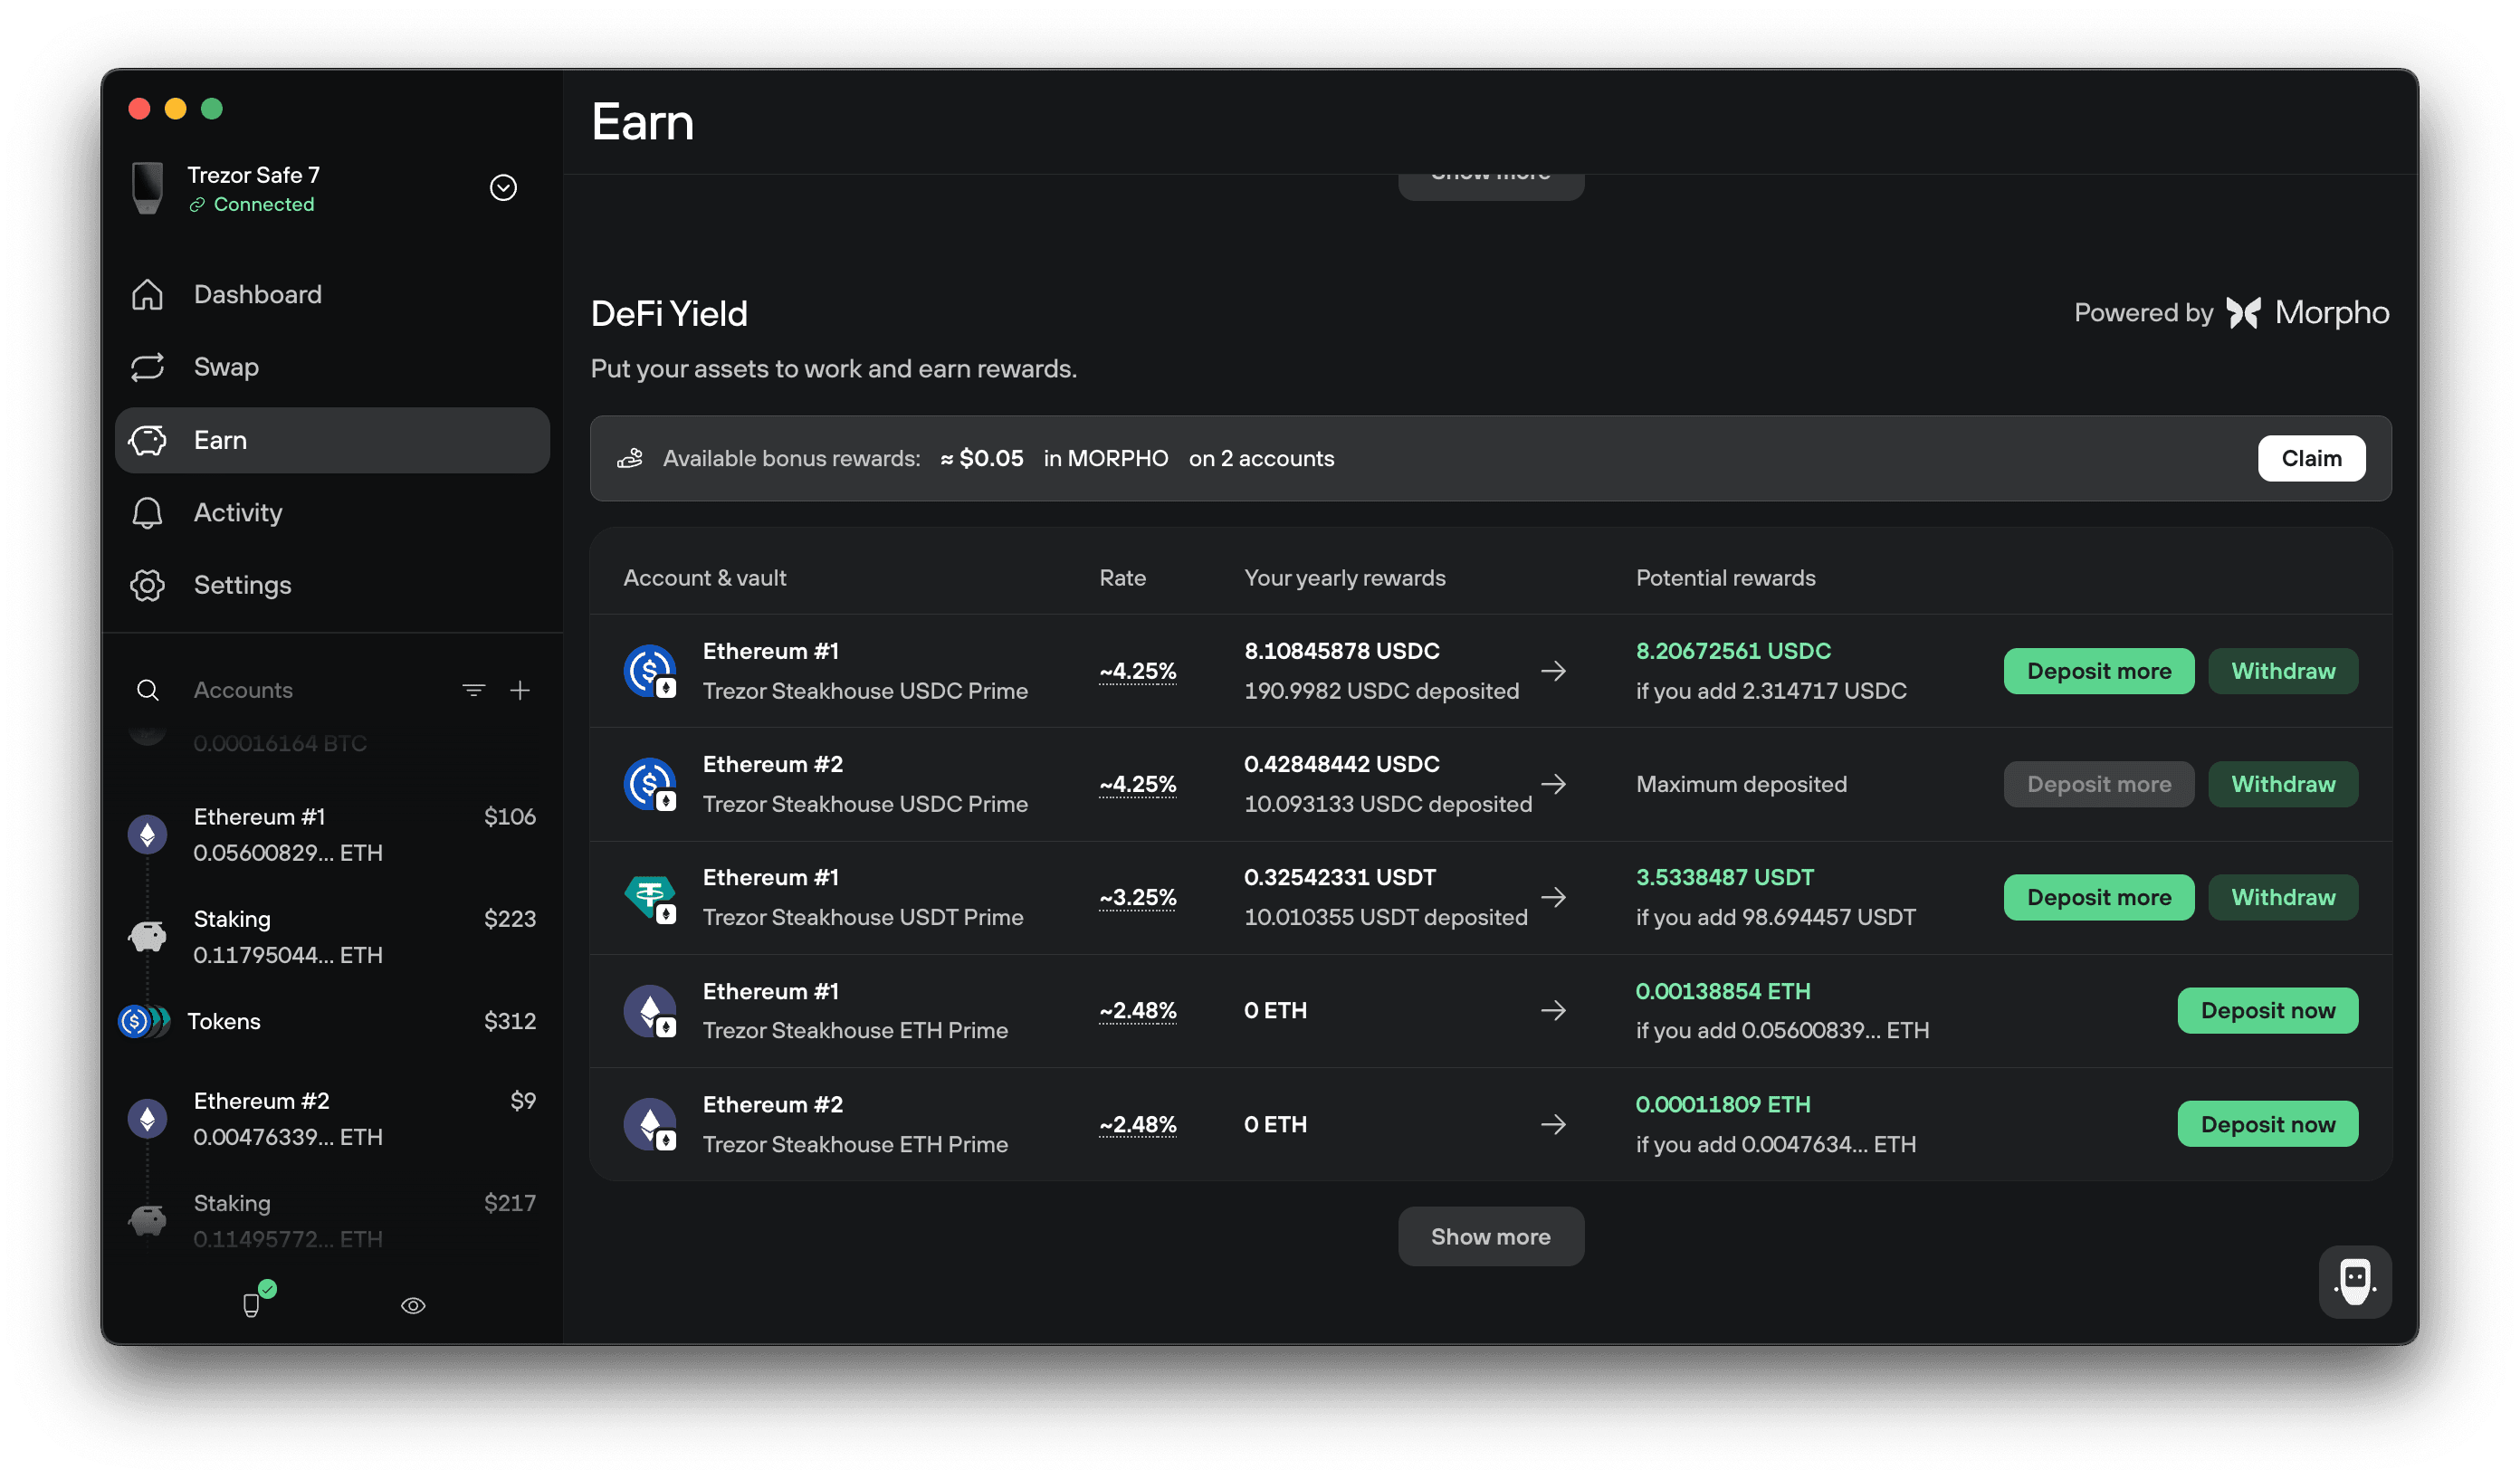
Task: Click the Earn piggy bank icon
Action: (147, 440)
